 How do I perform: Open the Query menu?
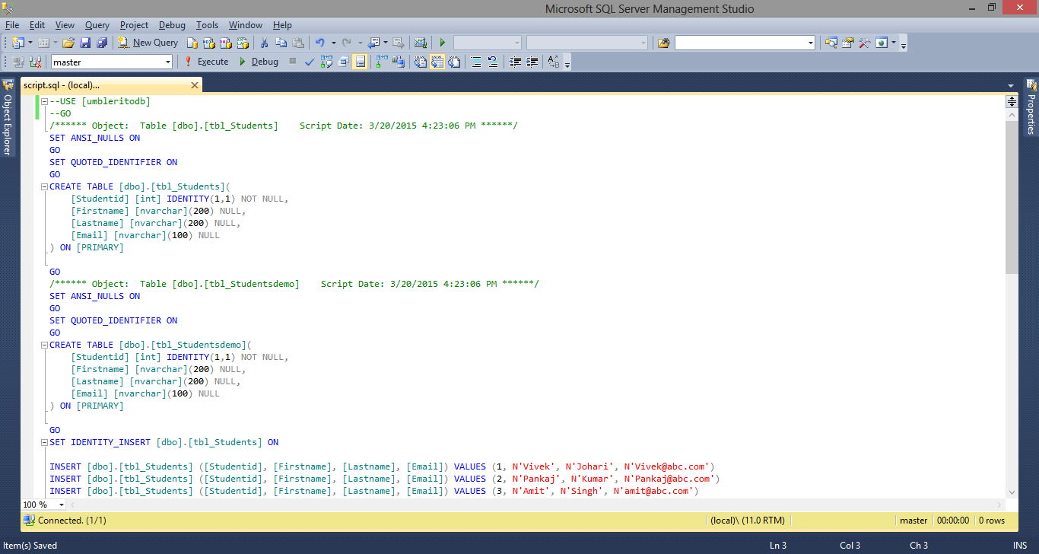97,25
